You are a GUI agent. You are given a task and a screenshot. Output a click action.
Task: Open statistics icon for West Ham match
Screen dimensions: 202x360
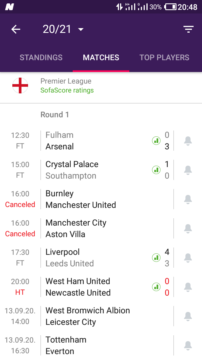tap(156, 287)
